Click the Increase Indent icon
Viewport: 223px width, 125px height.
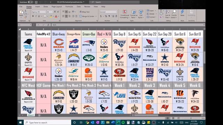pyautogui.click(x=76, y=16)
